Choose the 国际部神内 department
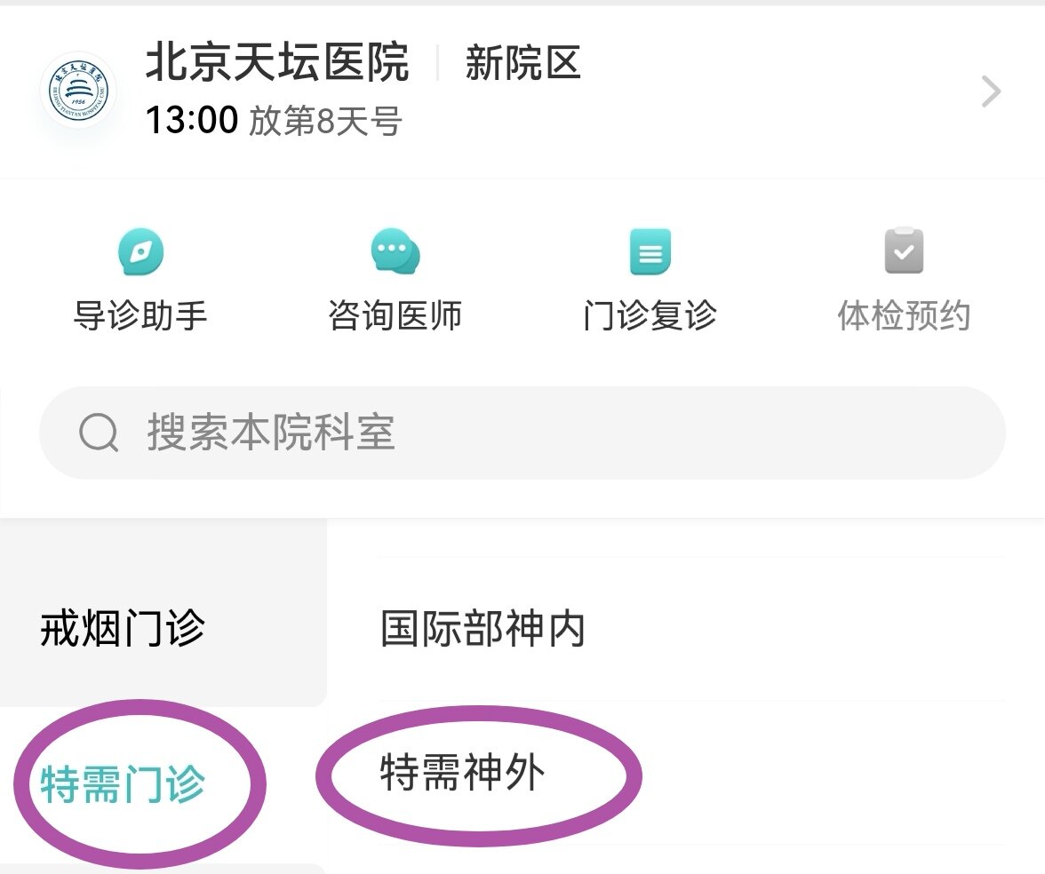Screen dimensions: 1045x874 coord(483,629)
